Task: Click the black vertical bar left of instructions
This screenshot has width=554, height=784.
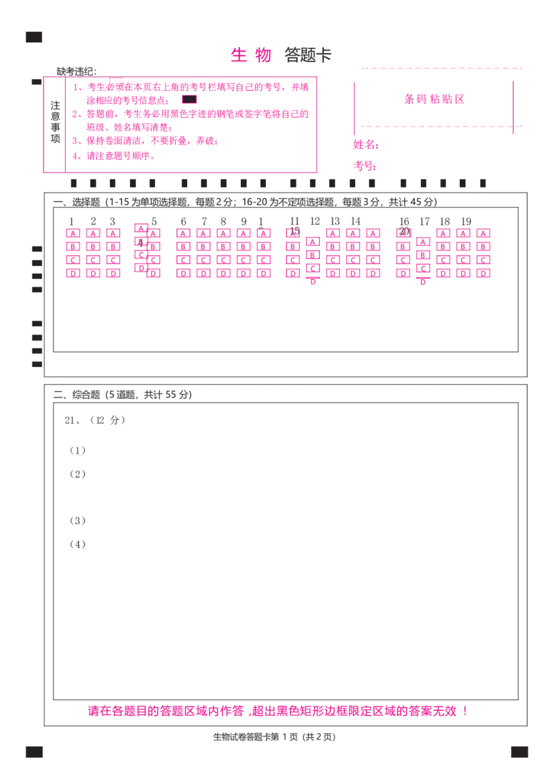Action: [x=55, y=122]
